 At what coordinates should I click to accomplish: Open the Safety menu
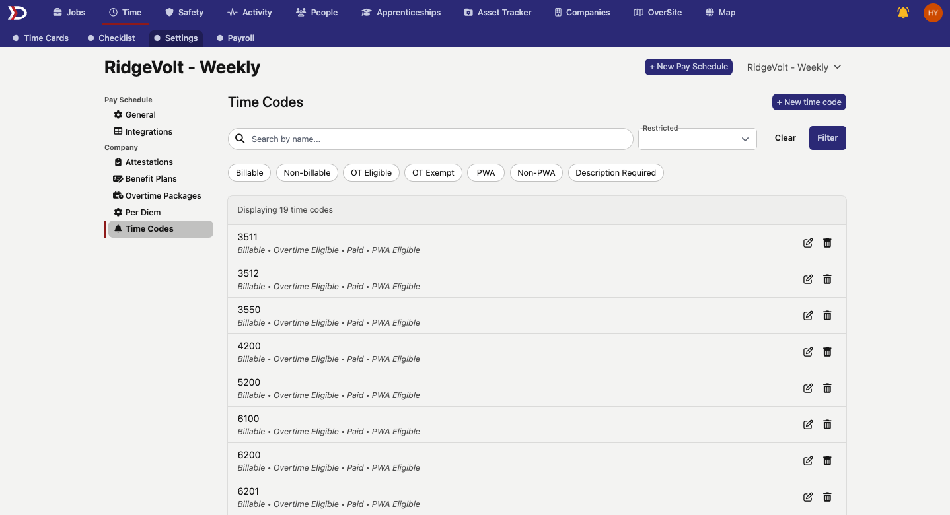184,12
